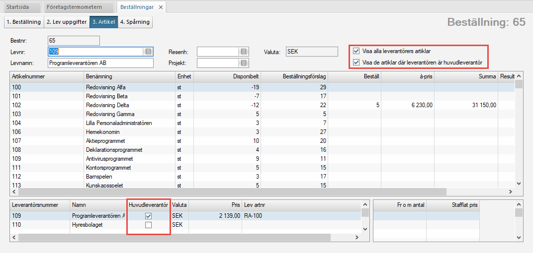Uncheck Huvudleverantör for Programleverantören AB

click(x=148, y=216)
